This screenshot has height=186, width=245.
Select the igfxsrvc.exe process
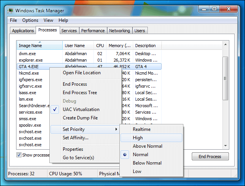click(30, 86)
